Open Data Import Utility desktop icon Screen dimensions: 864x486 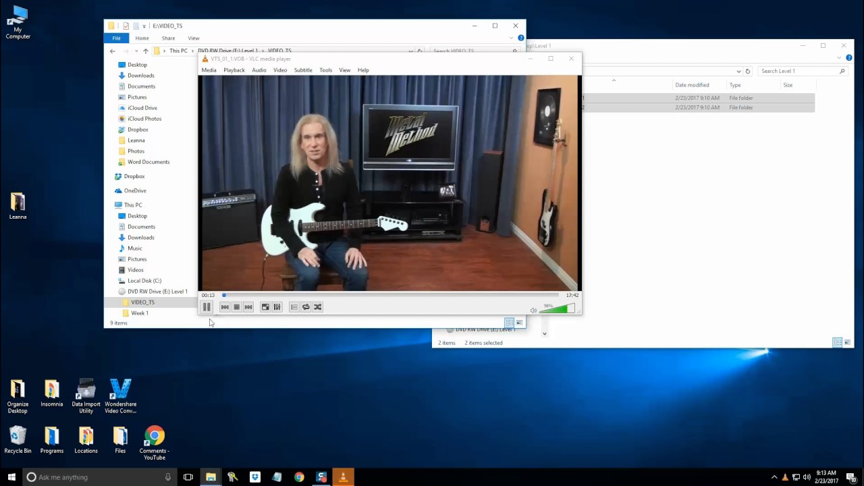(x=86, y=396)
